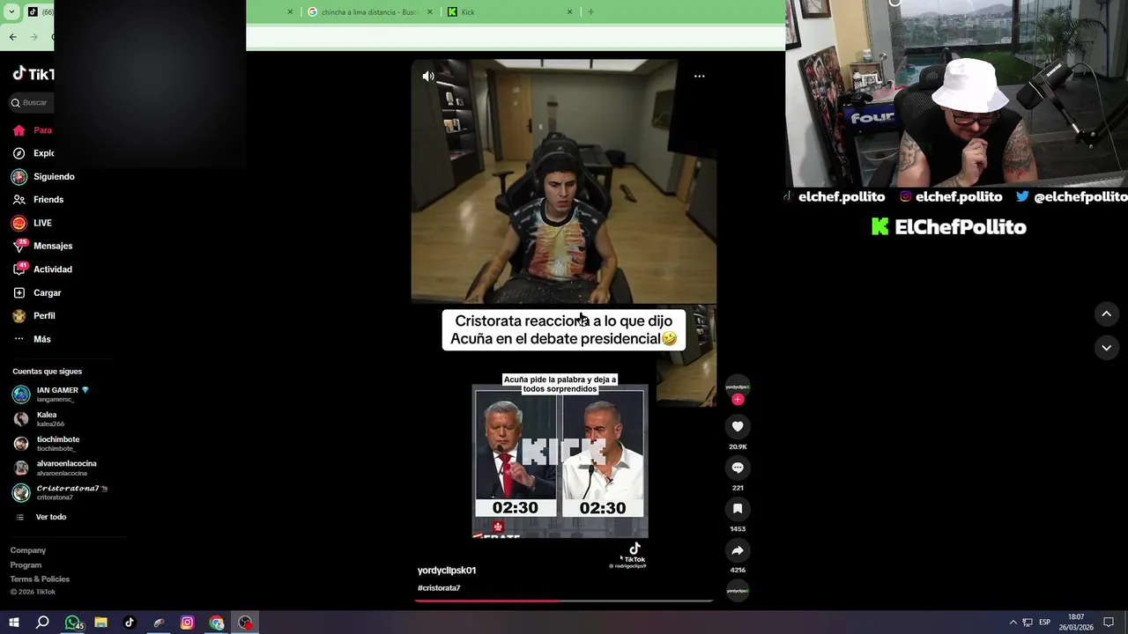
Task: Open the Friends section
Action: 38,200
